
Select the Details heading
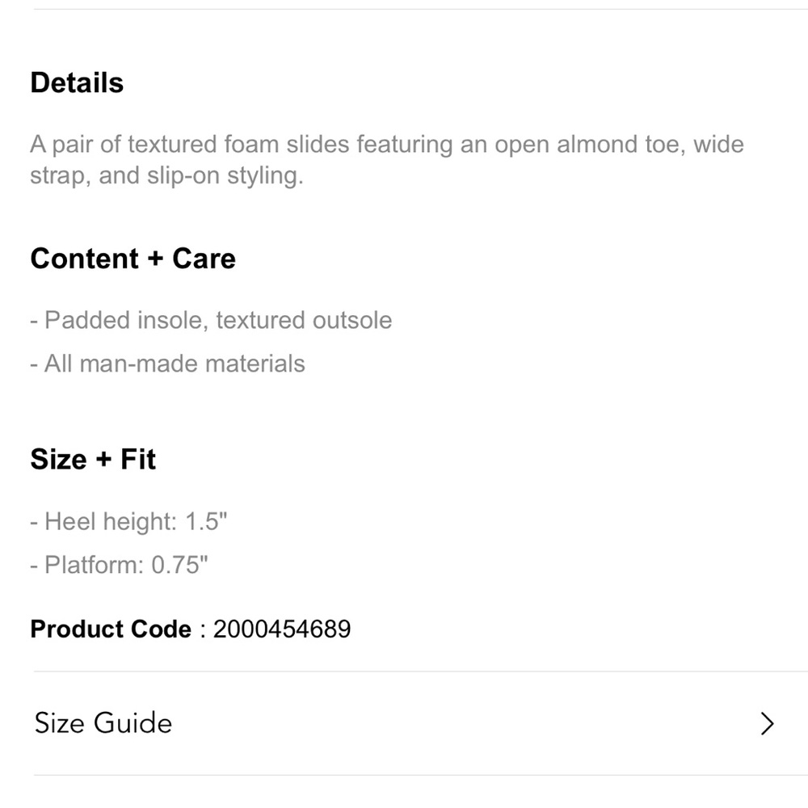pos(77,83)
